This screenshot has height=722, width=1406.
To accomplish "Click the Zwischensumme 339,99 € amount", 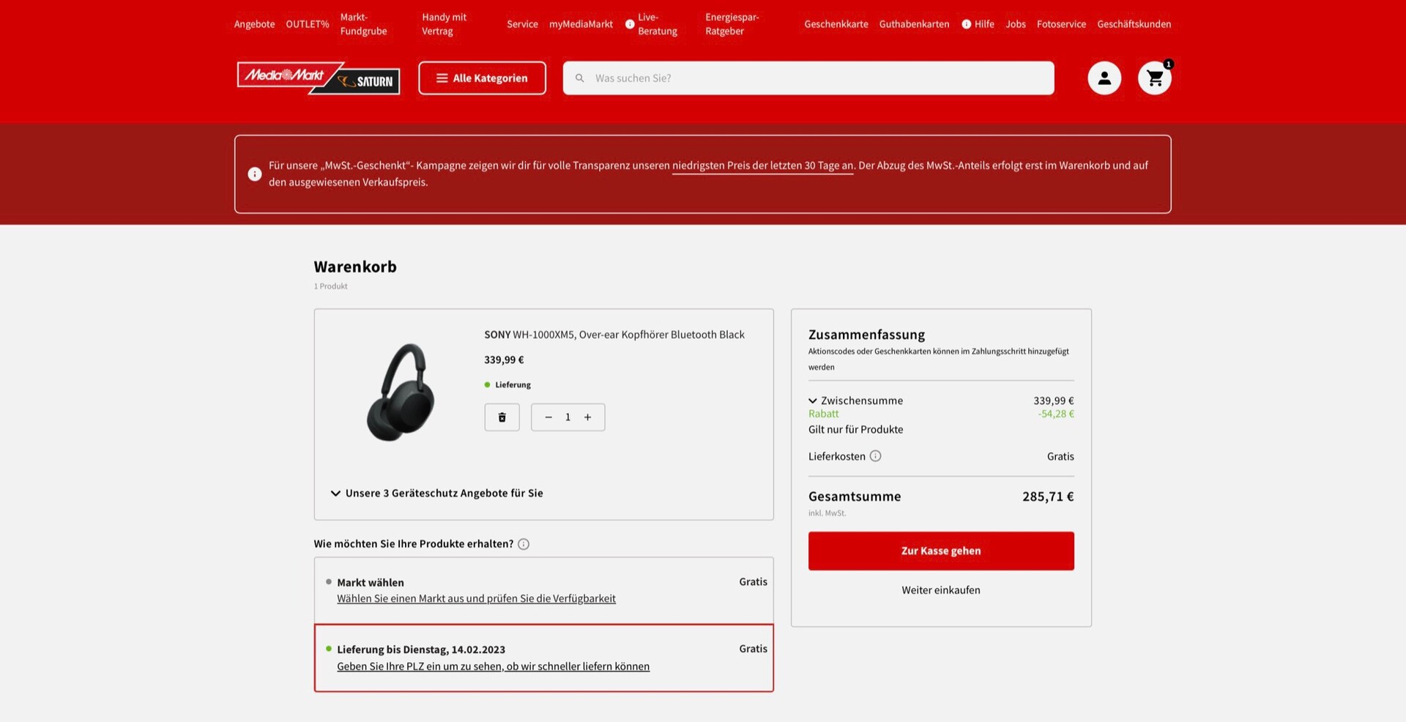I will pos(1054,401).
